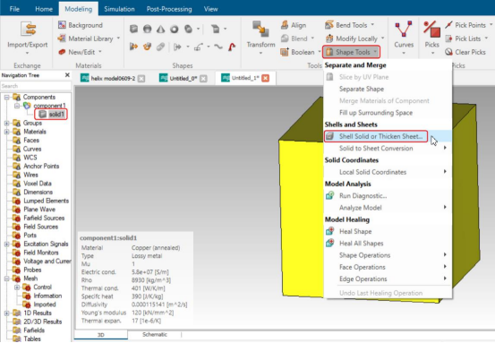Select the brick shape icon
The height and width of the screenshot is (343, 495).
133,29
